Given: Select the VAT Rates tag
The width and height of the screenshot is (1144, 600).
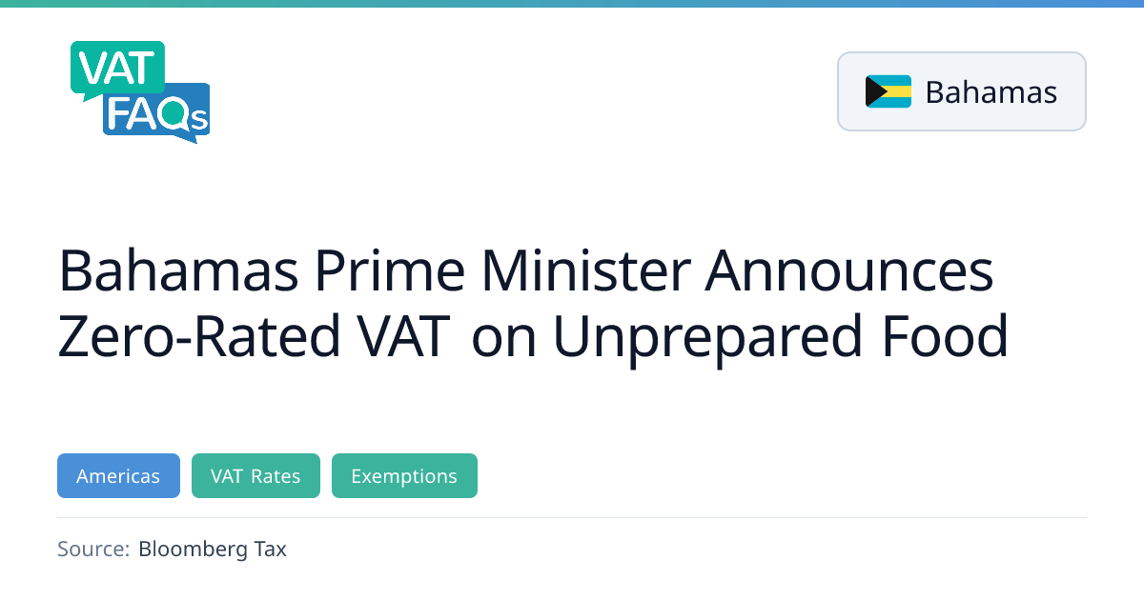Looking at the screenshot, I should click(x=255, y=476).
